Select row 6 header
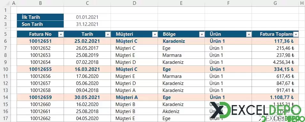 [5, 41]
